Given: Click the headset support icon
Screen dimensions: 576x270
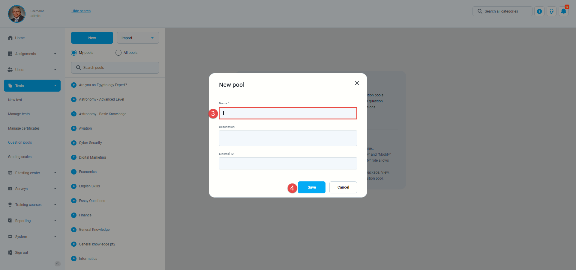Looking at the screenshot, I should [551, 11].
